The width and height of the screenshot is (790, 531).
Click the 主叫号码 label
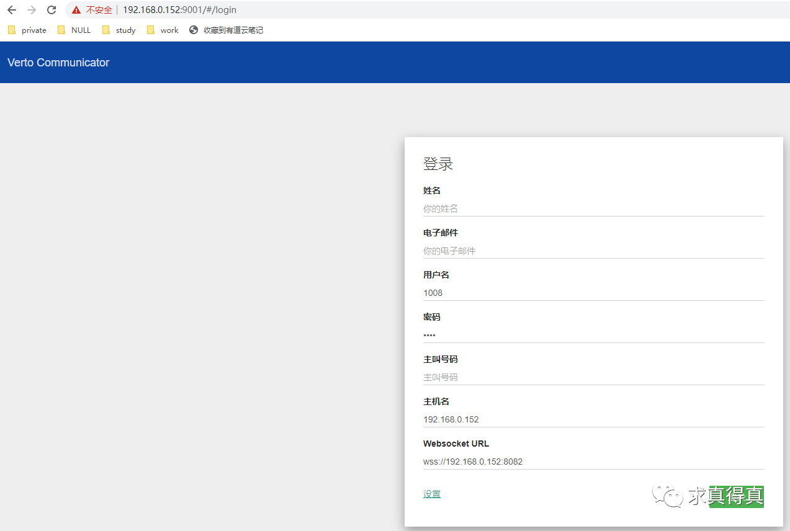click(441, 359)
